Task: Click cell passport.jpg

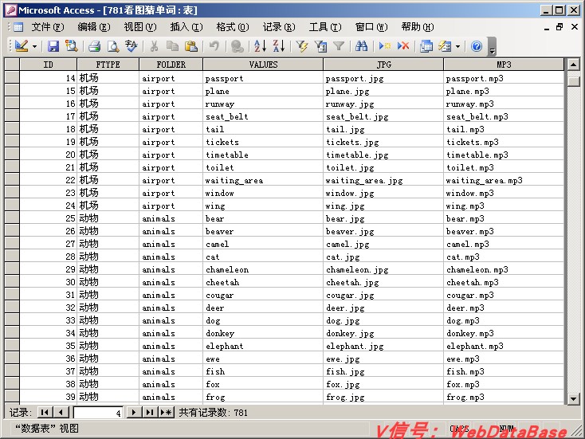Action: [383, 78]
